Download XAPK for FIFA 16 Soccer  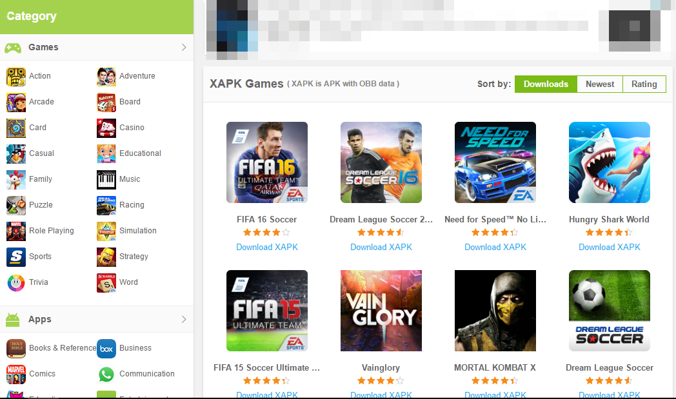(267, 247)
